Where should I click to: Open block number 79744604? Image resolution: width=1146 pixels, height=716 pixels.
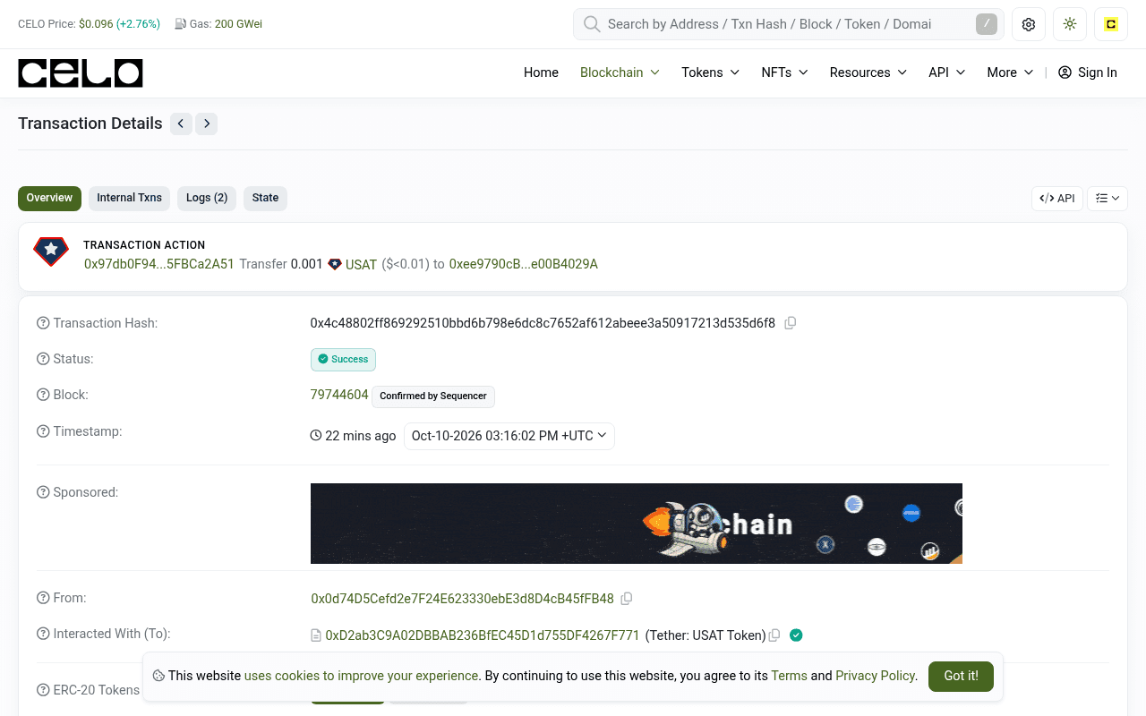click(339, 395)
